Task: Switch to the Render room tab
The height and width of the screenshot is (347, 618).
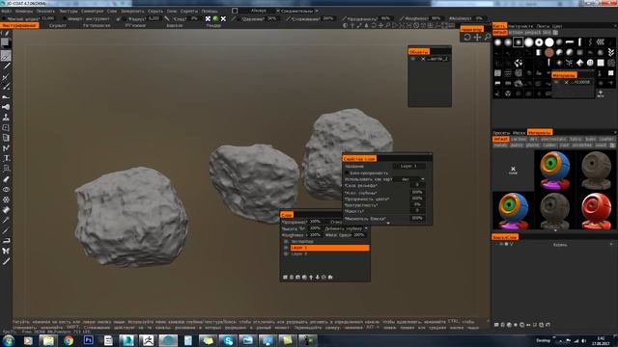Action: tap(213, 26)
